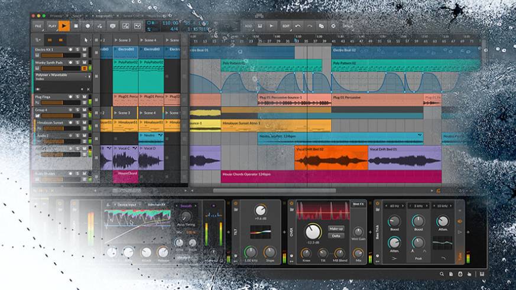Switch to the Integrated project tab

coord(104,16)
